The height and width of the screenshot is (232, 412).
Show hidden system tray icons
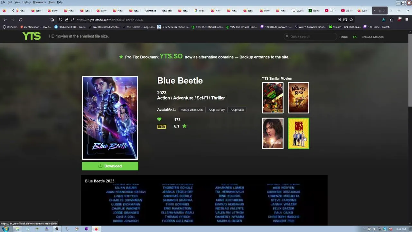364,229
